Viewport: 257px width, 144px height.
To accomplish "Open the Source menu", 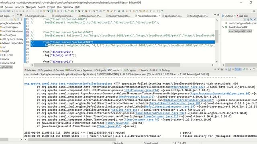I will tap(9, 7).
